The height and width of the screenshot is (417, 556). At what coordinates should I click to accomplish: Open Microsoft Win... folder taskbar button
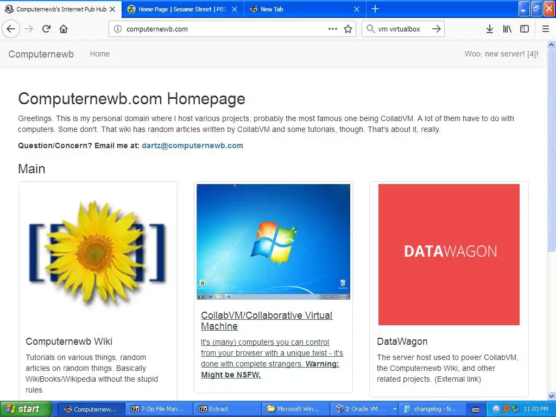tap(295, 409)
